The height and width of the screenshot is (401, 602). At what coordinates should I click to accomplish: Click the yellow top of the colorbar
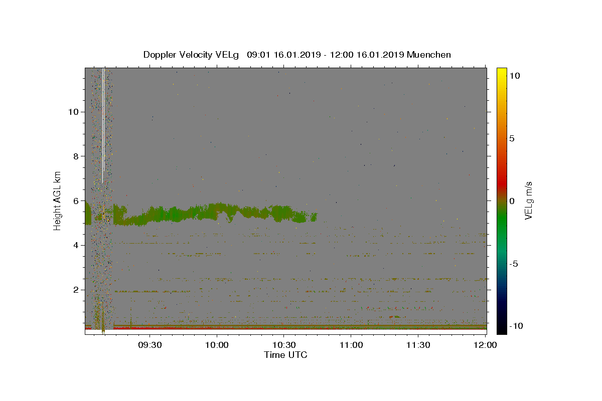click(502, 73)
